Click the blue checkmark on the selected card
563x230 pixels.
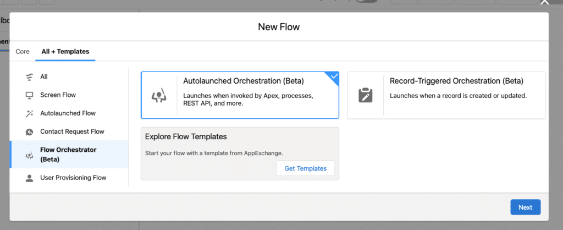tap(334, 77)
